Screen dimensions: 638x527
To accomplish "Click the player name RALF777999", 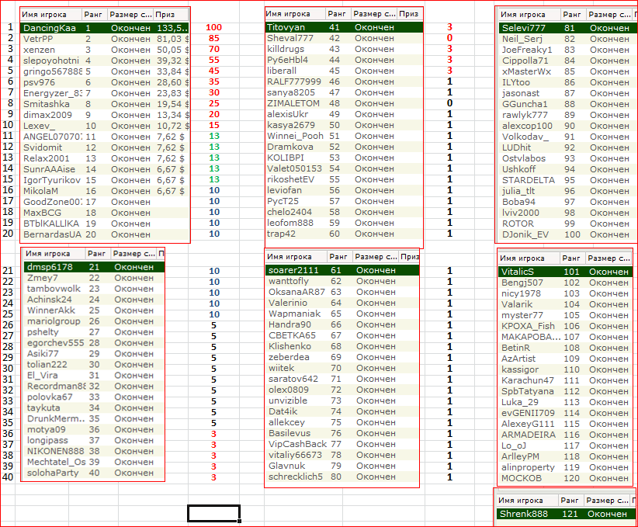I will tap(293, 81).
